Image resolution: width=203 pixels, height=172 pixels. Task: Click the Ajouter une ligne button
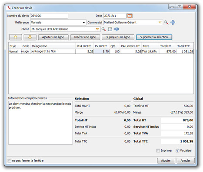[x=53, y=37]
